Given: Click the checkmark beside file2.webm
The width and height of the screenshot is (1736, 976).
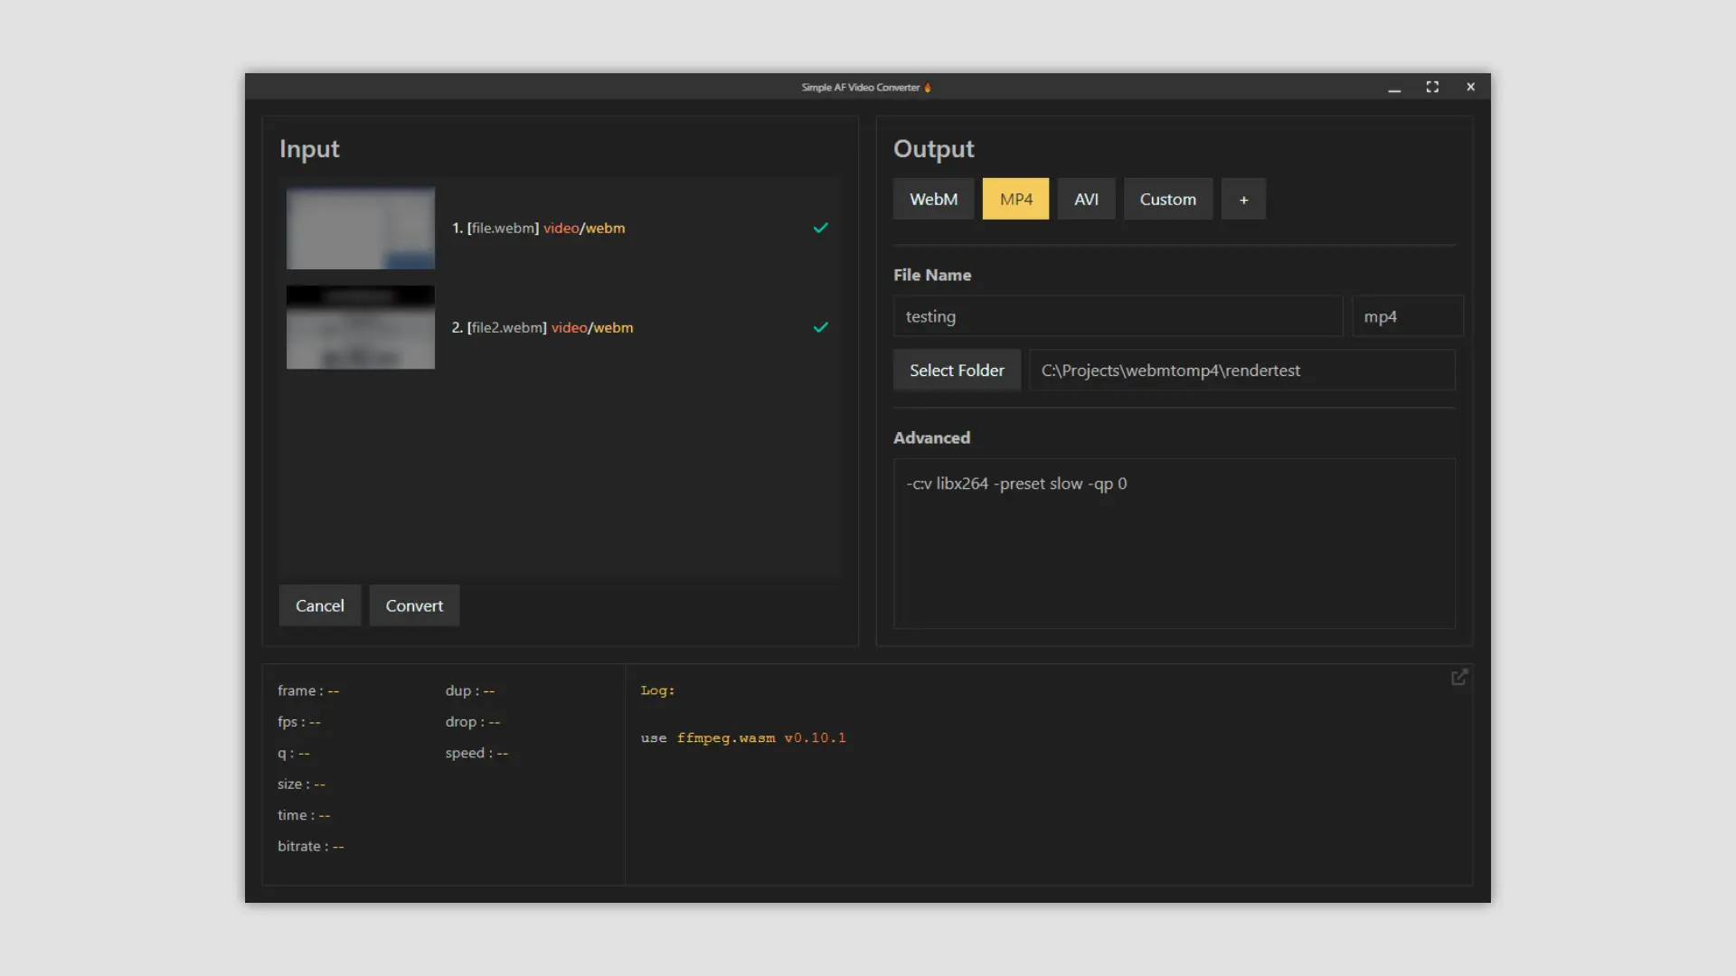Looking at the screenshot, I should coord(820,327).
